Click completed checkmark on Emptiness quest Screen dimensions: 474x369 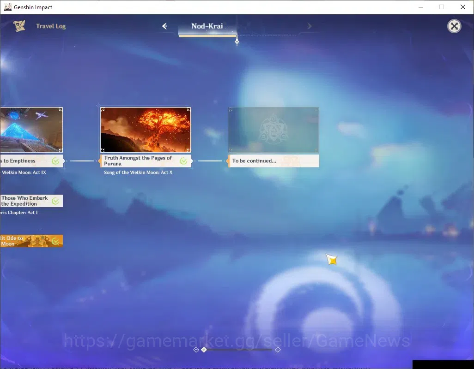(55, 161)
